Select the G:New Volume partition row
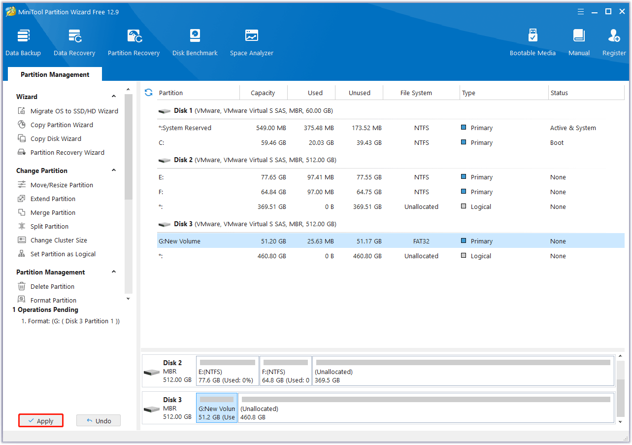Image resolution: width=632 pixels, height=445 pixels. point(391,241)
